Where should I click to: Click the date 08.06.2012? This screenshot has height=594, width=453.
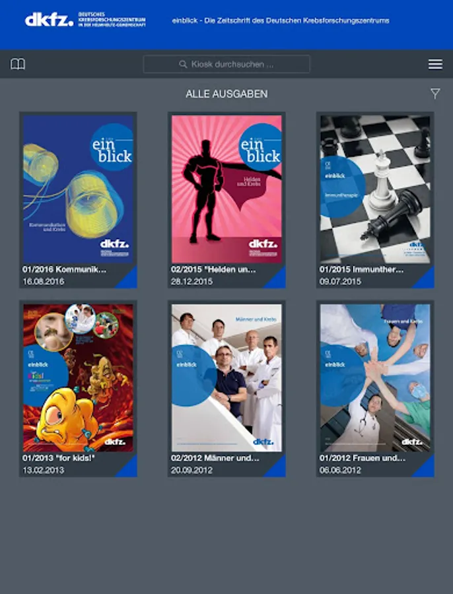click(341, 470)
